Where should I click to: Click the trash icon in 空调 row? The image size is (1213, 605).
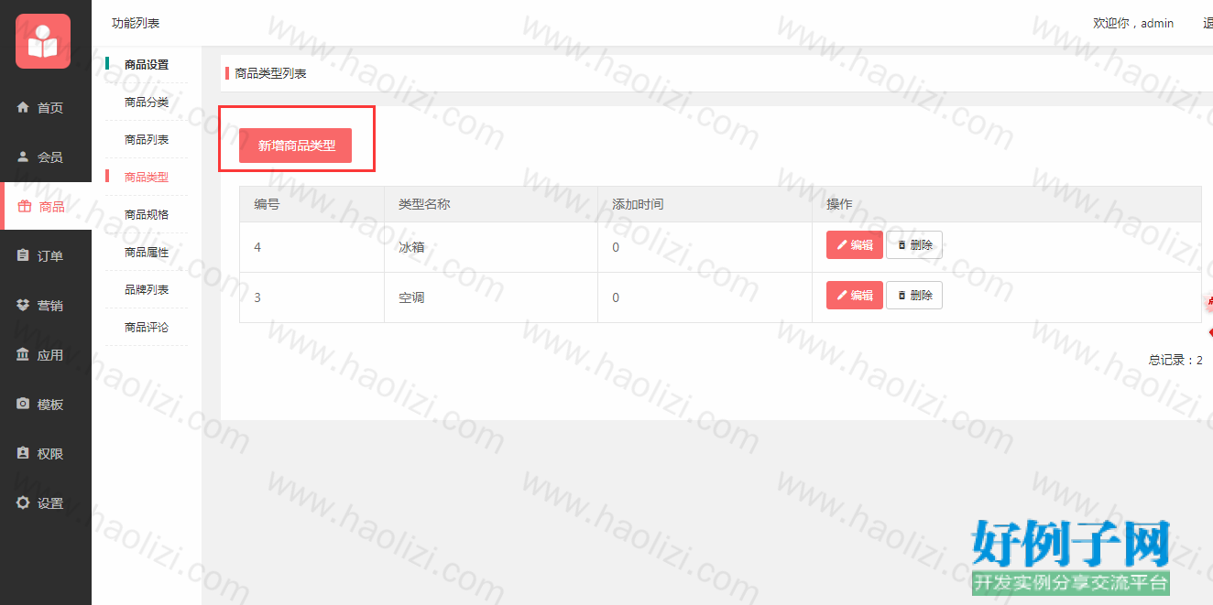[902, 296]
